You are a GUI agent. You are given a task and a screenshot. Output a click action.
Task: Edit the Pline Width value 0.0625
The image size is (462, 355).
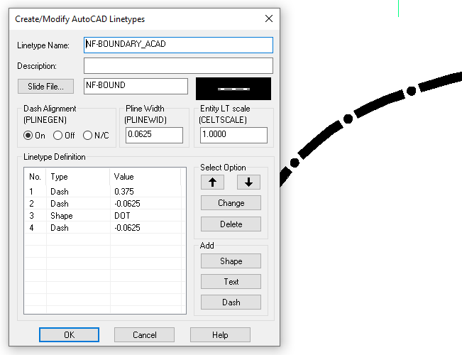[154, 135]
